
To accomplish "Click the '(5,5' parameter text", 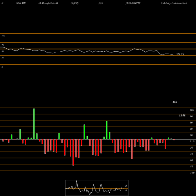I will tap(101, 3).
